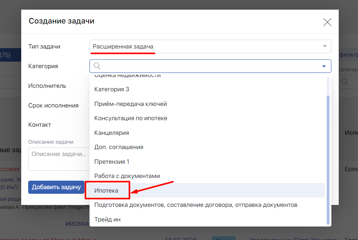Click the background search icon at right edge

pos(344,82)
